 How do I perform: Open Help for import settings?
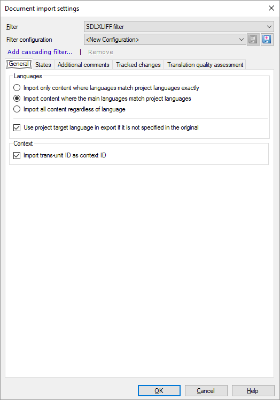pyautogui.click(x=253, y=390)
